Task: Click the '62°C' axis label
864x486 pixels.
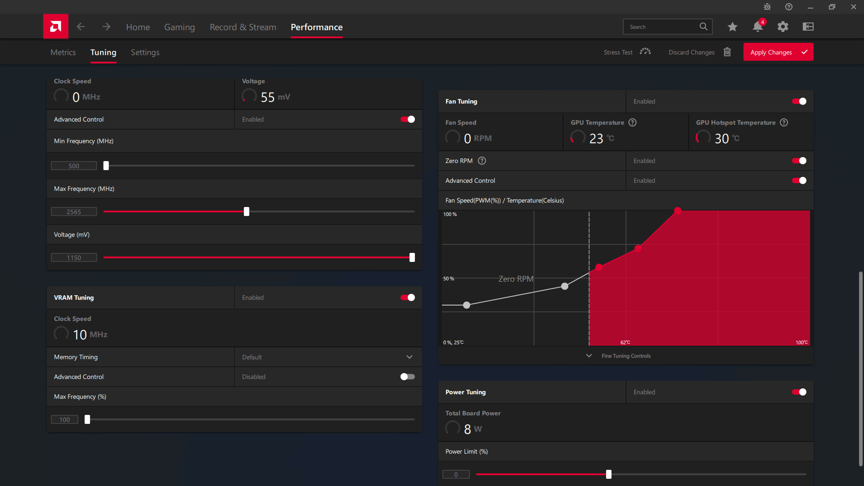Action: pos(625,342)
